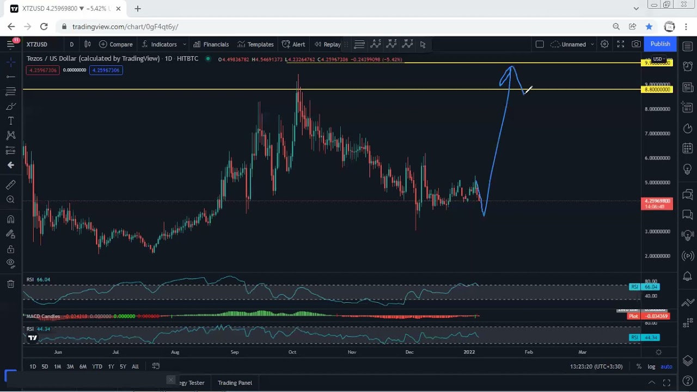Open the candlestick chart style selector
This screenshot has width=697, height=392.
(87, 44)
